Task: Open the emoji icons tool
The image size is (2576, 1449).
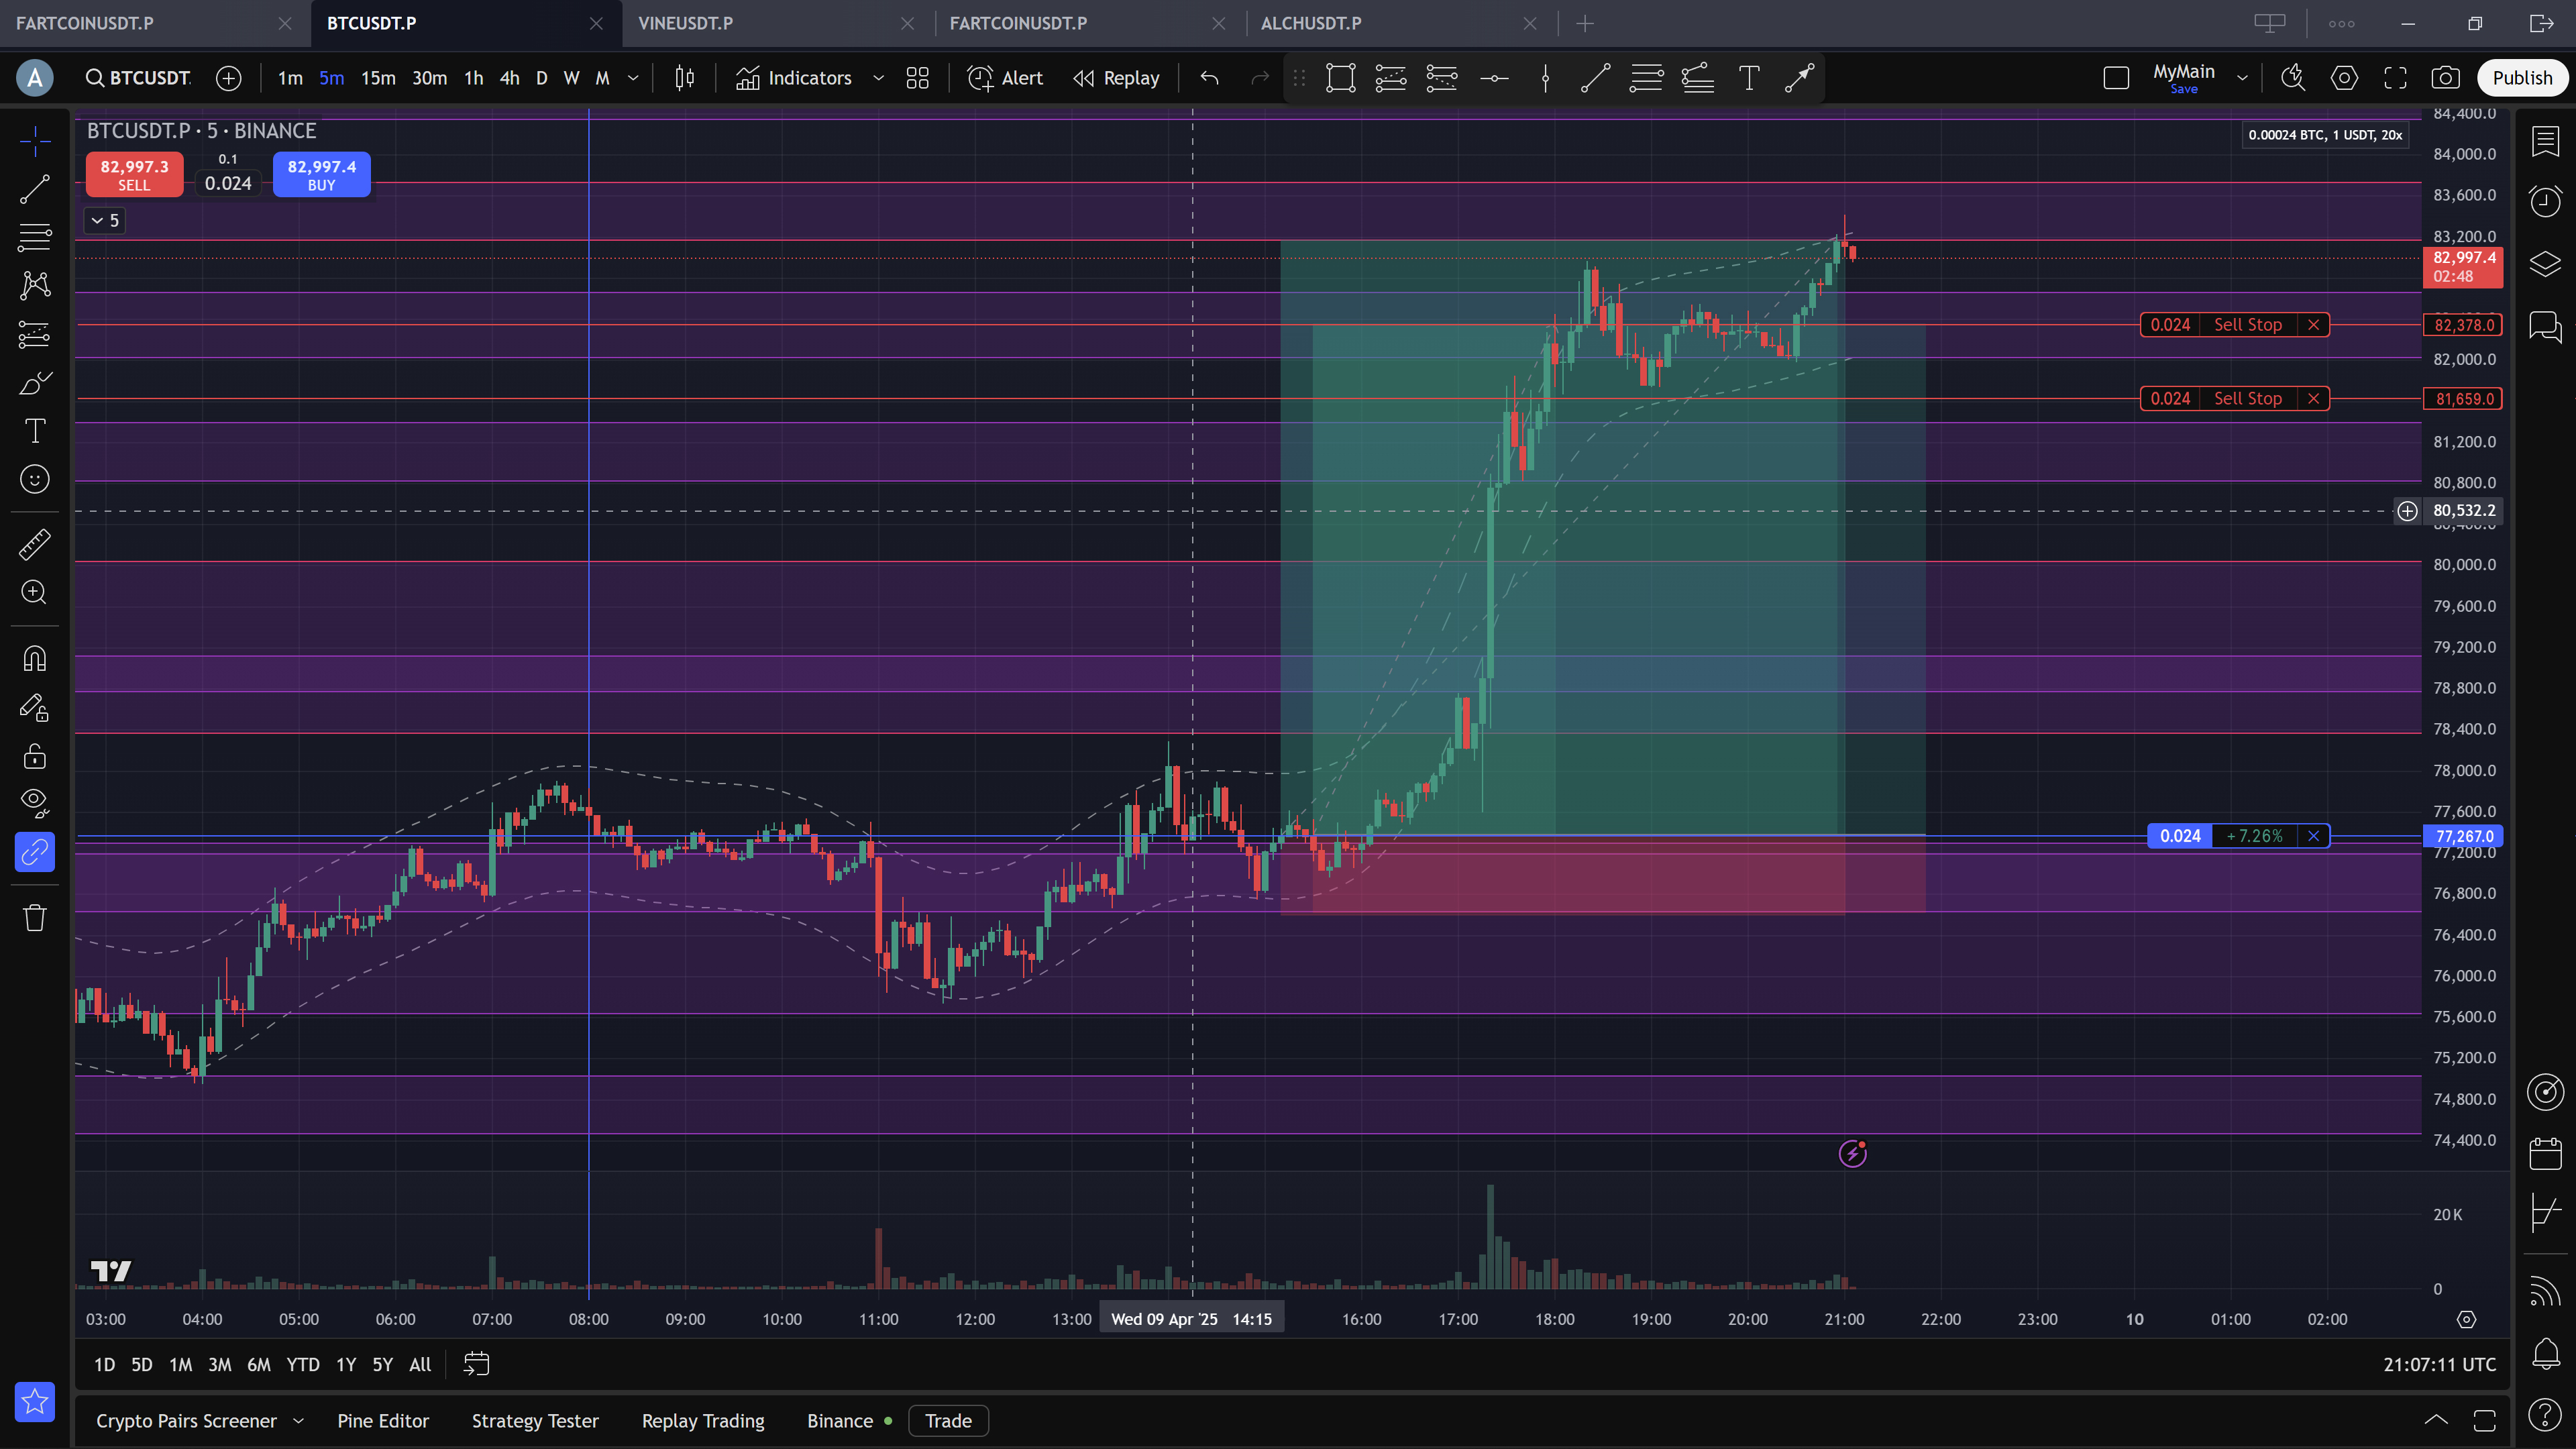Action: [34, 480]
